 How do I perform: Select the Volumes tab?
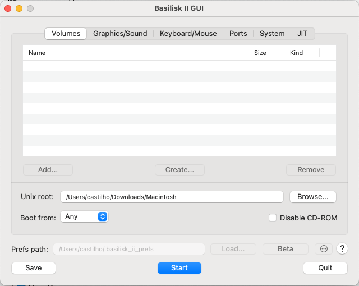coord(66,34)
